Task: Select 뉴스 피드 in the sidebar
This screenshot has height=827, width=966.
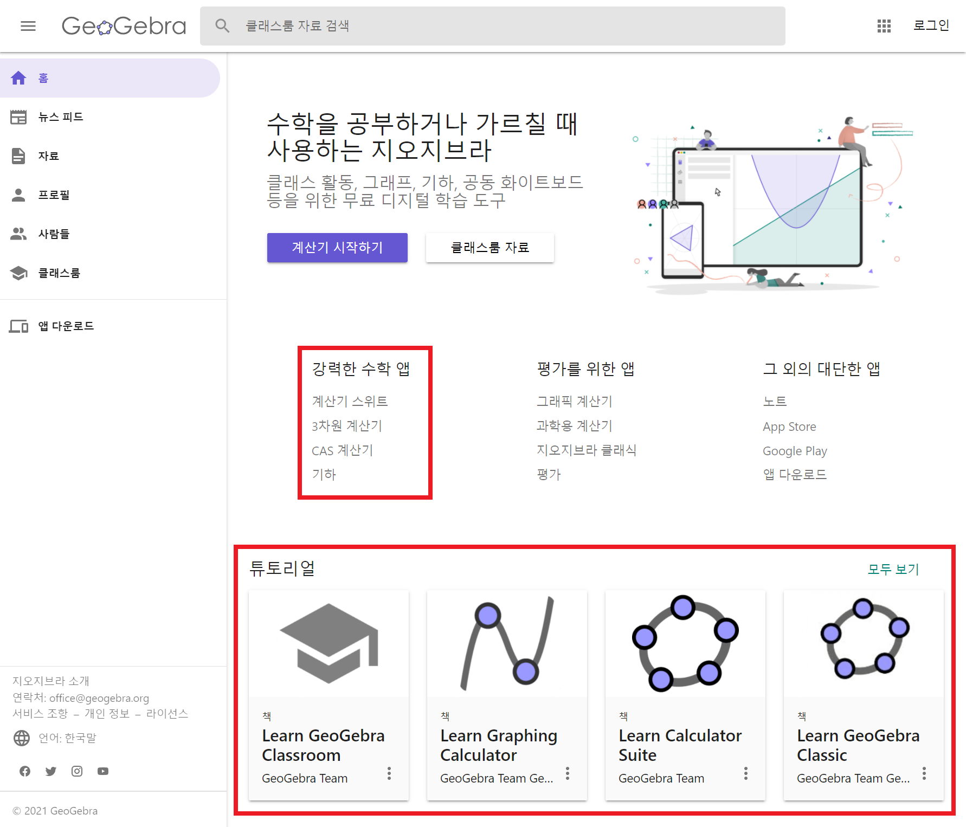Action: coord(110,117)
